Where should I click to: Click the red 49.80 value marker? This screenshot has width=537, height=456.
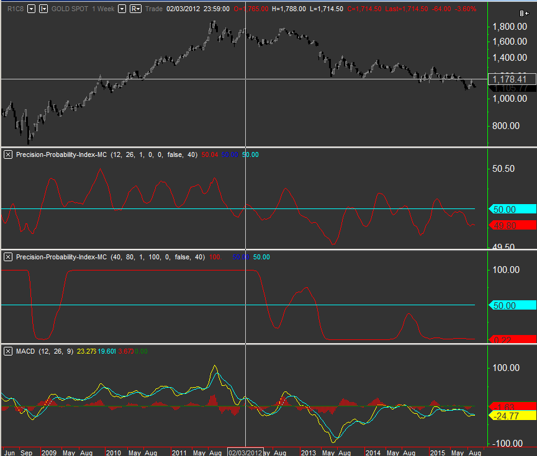tap(512, 225)
